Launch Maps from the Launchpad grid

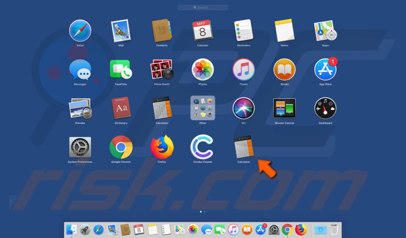[325, 30]
